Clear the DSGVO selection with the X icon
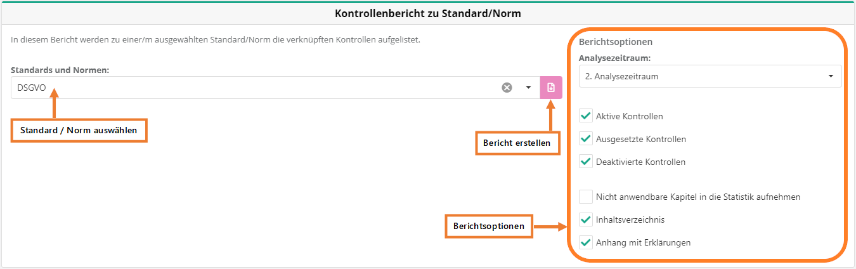The image size is (856, 269). [507, 88]
